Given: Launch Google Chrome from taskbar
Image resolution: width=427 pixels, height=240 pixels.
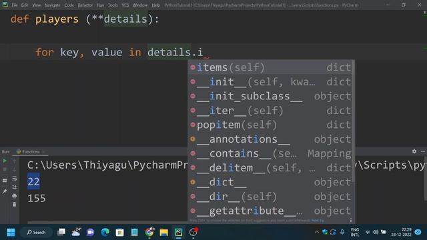Looking at the screenshot, I should pos(149,232).
